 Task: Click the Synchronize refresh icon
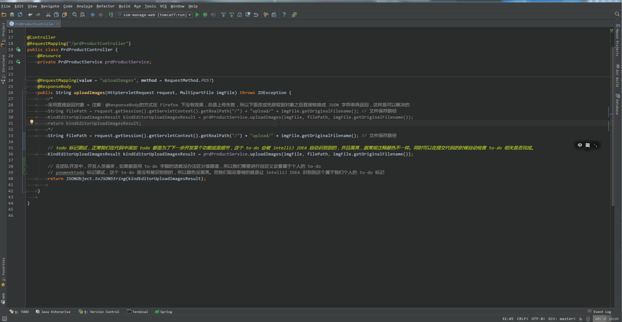pos(20,15)
